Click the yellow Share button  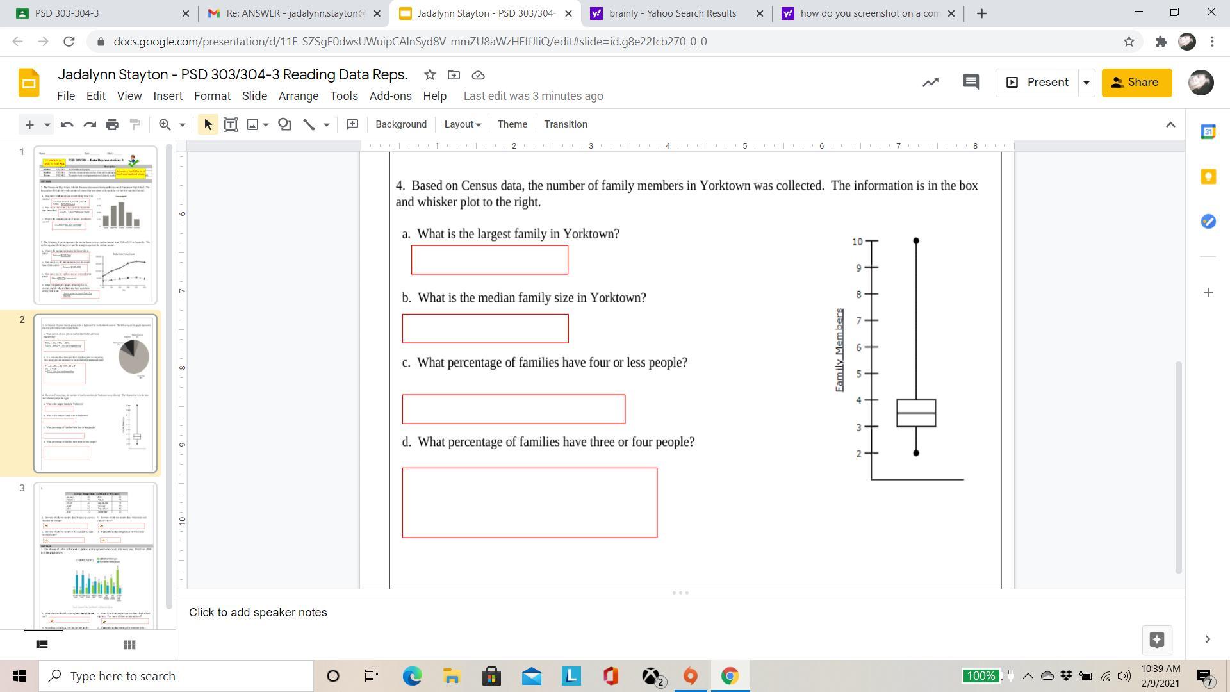[x=1136, y=83]
